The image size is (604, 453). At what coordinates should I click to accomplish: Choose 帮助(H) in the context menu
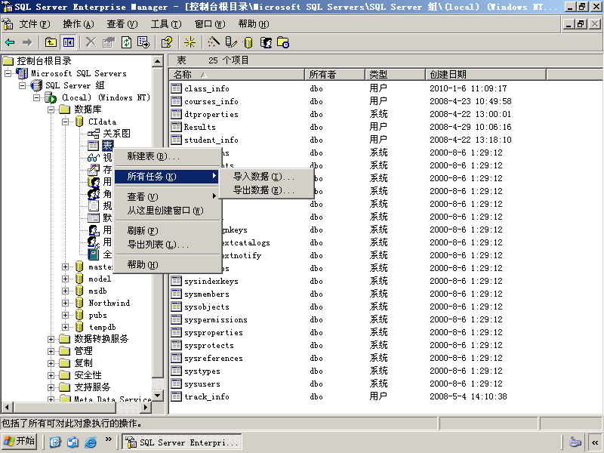pyautogui.click(x=168, y=265)
